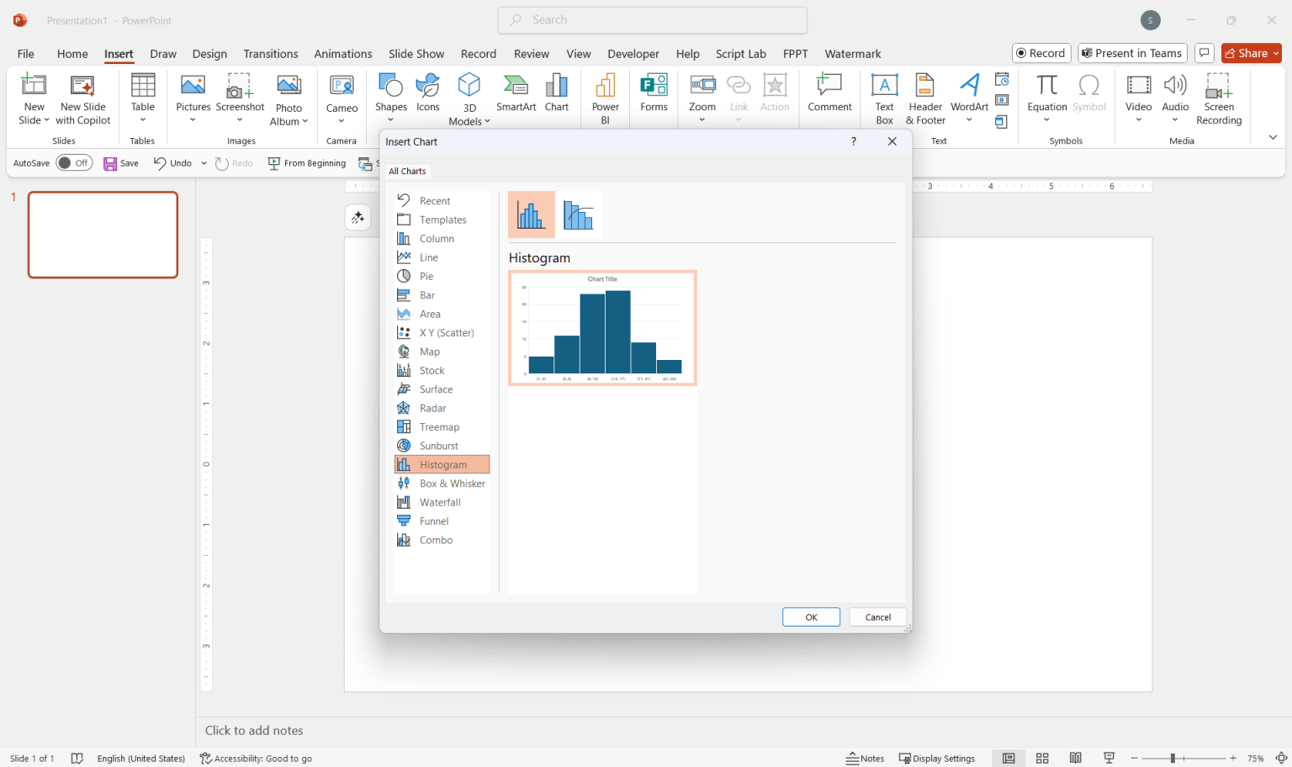Select Sunburst chart type in list

[x=438, y=446]
